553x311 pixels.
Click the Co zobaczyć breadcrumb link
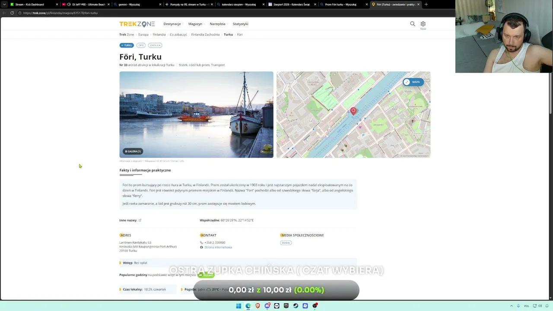coord(178,35)
